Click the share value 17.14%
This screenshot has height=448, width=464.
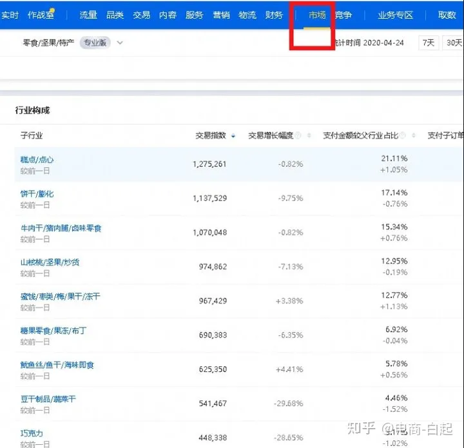394,193
